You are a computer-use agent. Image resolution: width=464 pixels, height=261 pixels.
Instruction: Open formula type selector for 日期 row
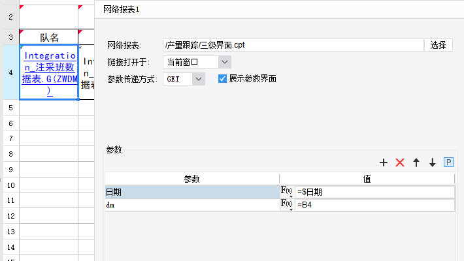tap(287, 192)
